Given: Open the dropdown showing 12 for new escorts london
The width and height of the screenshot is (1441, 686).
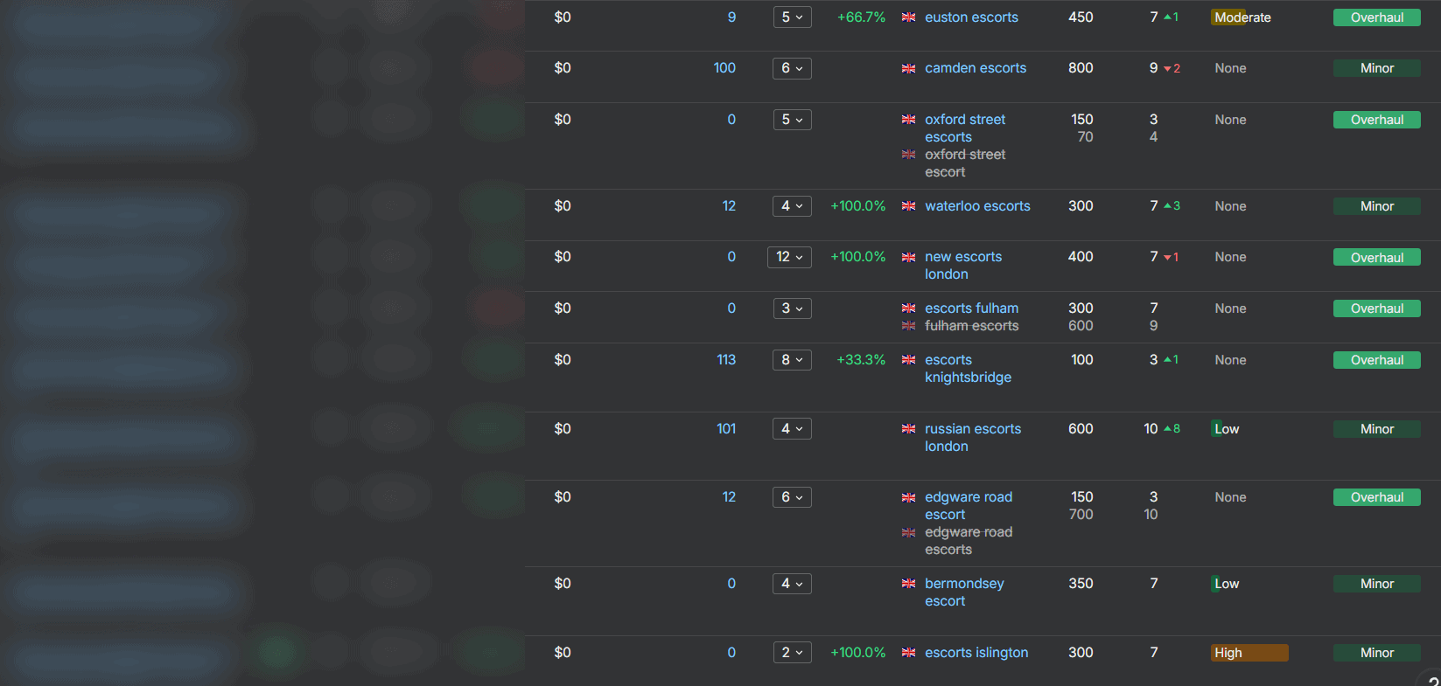Looking at the screenshot, I should pos(789,257).
